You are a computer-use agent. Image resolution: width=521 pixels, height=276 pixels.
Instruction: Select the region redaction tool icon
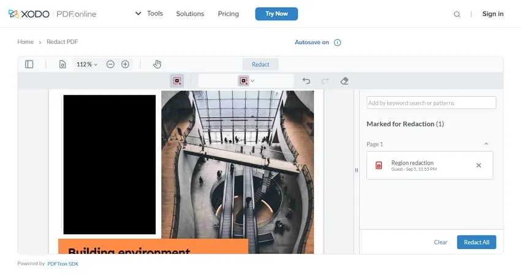click(177, 81)
